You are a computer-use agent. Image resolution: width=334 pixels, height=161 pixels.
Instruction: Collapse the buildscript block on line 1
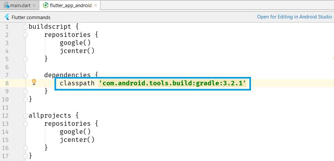(x=26, y=27)
